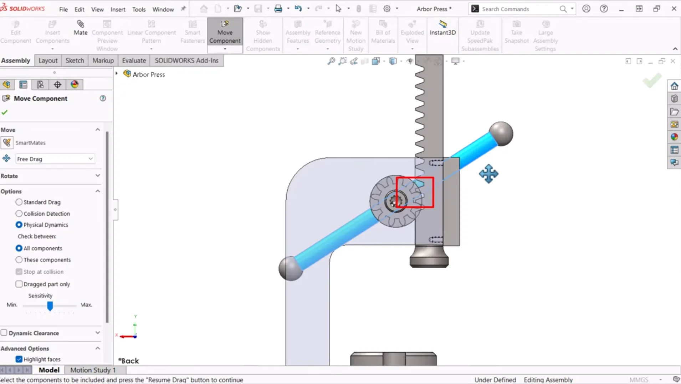Screen dimensions: 681x384
Task: Click the green OK checkmark
Action: click(x=5, y=112)
